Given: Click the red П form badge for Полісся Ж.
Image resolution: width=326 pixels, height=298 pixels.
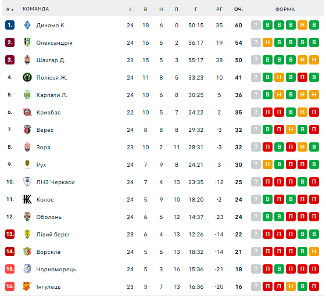Looking at the screenshot, I should pyautogui.click(x=302, y=77).
